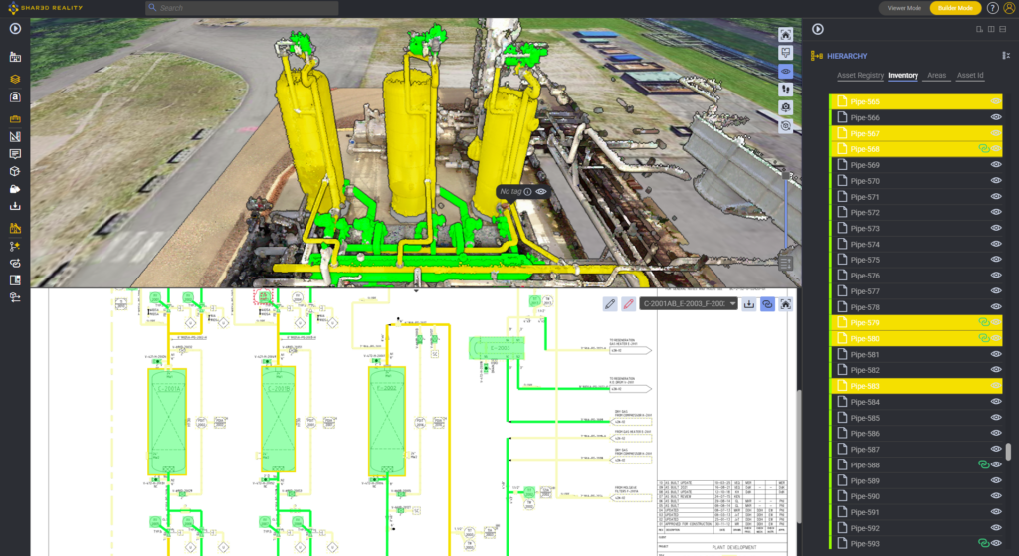Image resolution: width=1019 pixels, height=556 pixels.
Task: Click the green link icon on Pipe-568
Action: click(x=984, y=149)
